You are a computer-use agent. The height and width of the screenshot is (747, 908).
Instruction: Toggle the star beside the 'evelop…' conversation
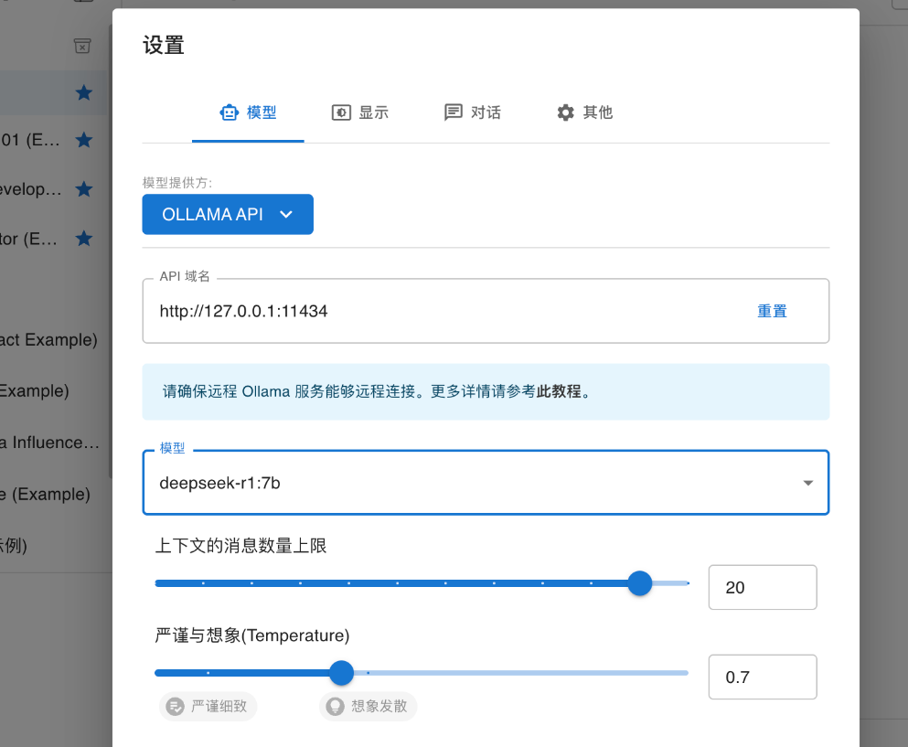84,188
